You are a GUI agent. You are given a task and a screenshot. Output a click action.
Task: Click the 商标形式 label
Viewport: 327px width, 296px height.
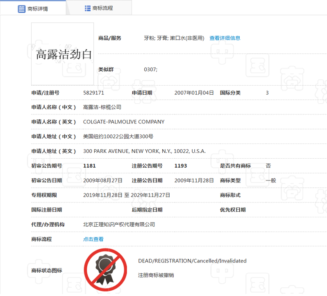[230, 195]
